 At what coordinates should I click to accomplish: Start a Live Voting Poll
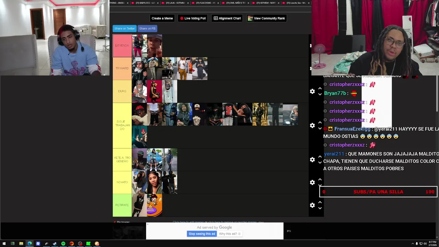tap(193, 18)
